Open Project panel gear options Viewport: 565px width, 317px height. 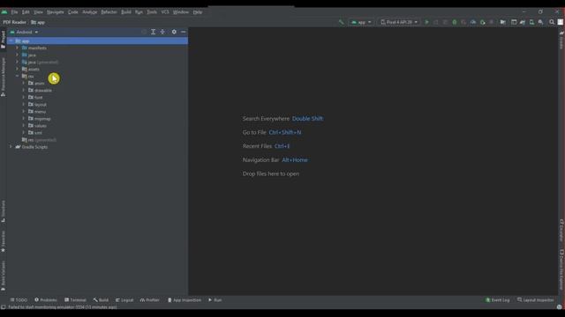pyautogui.click(x=174, y=32)
